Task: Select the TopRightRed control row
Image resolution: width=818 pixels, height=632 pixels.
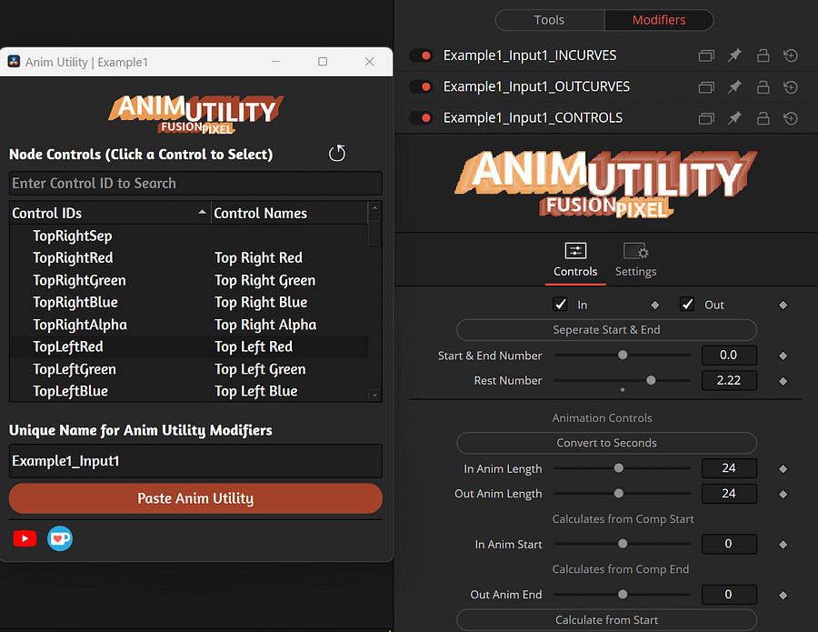Action: click(x=189, y=258)
